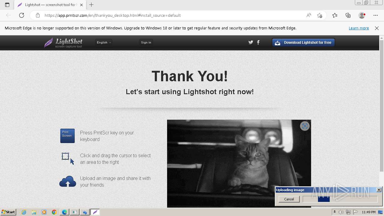Open the Windows Start menu

tap(8, 212)
